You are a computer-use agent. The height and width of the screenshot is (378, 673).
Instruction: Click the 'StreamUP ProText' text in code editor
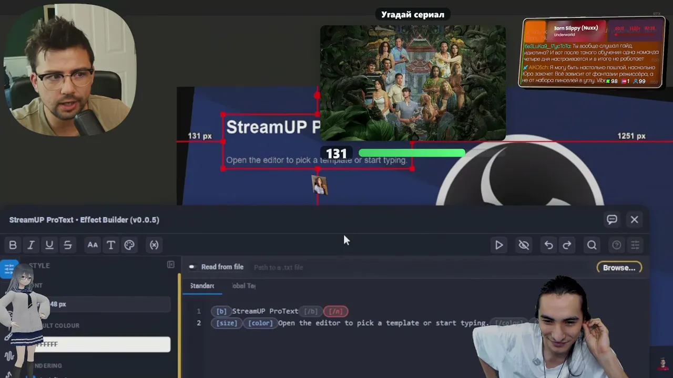click(x=265, y=311)
